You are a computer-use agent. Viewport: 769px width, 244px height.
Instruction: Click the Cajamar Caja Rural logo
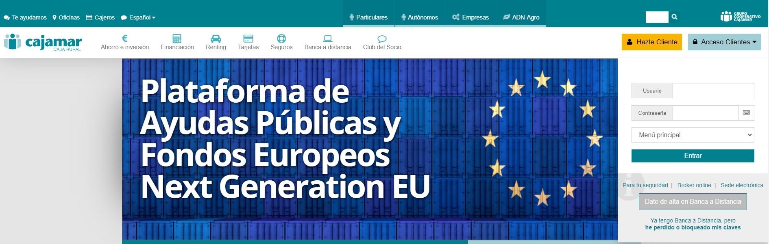click(x=43, y=42)
